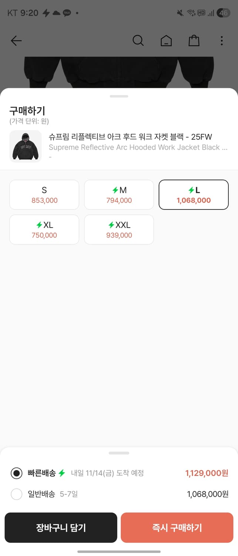Viewport: 238px width, 556px height.
Task: Choose size S priced 853,000
Action: coord(44,195)
